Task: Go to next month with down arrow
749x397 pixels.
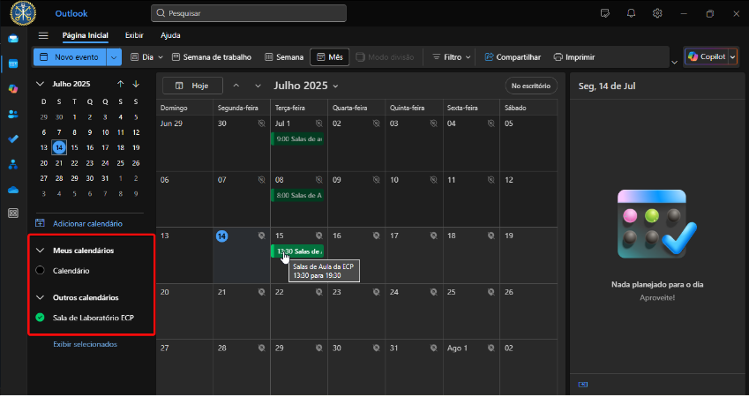Action: (x=136, y=84)
